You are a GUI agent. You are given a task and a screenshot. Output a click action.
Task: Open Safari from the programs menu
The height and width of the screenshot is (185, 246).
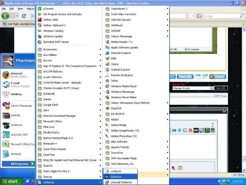[114, 81]
